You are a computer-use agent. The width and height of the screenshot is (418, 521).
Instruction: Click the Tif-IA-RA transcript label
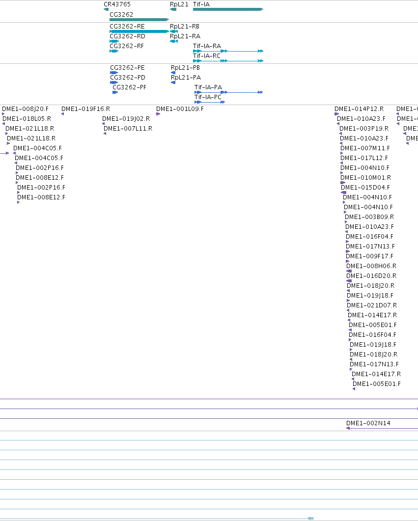coord(207,46)
